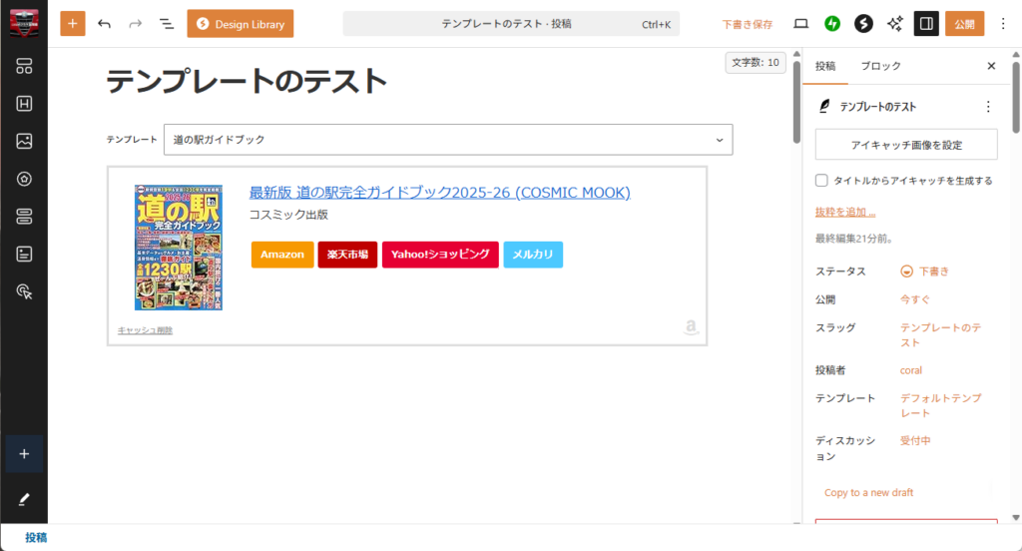Open the 最新版 道の駅完全ガイドブック2025-26 link

point(440,193)
